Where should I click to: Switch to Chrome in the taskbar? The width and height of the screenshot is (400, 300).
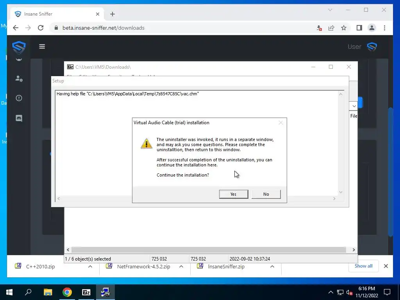[67, 292]
